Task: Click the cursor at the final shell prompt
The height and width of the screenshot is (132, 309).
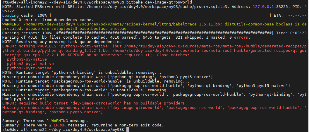Action: pos(128,129)
